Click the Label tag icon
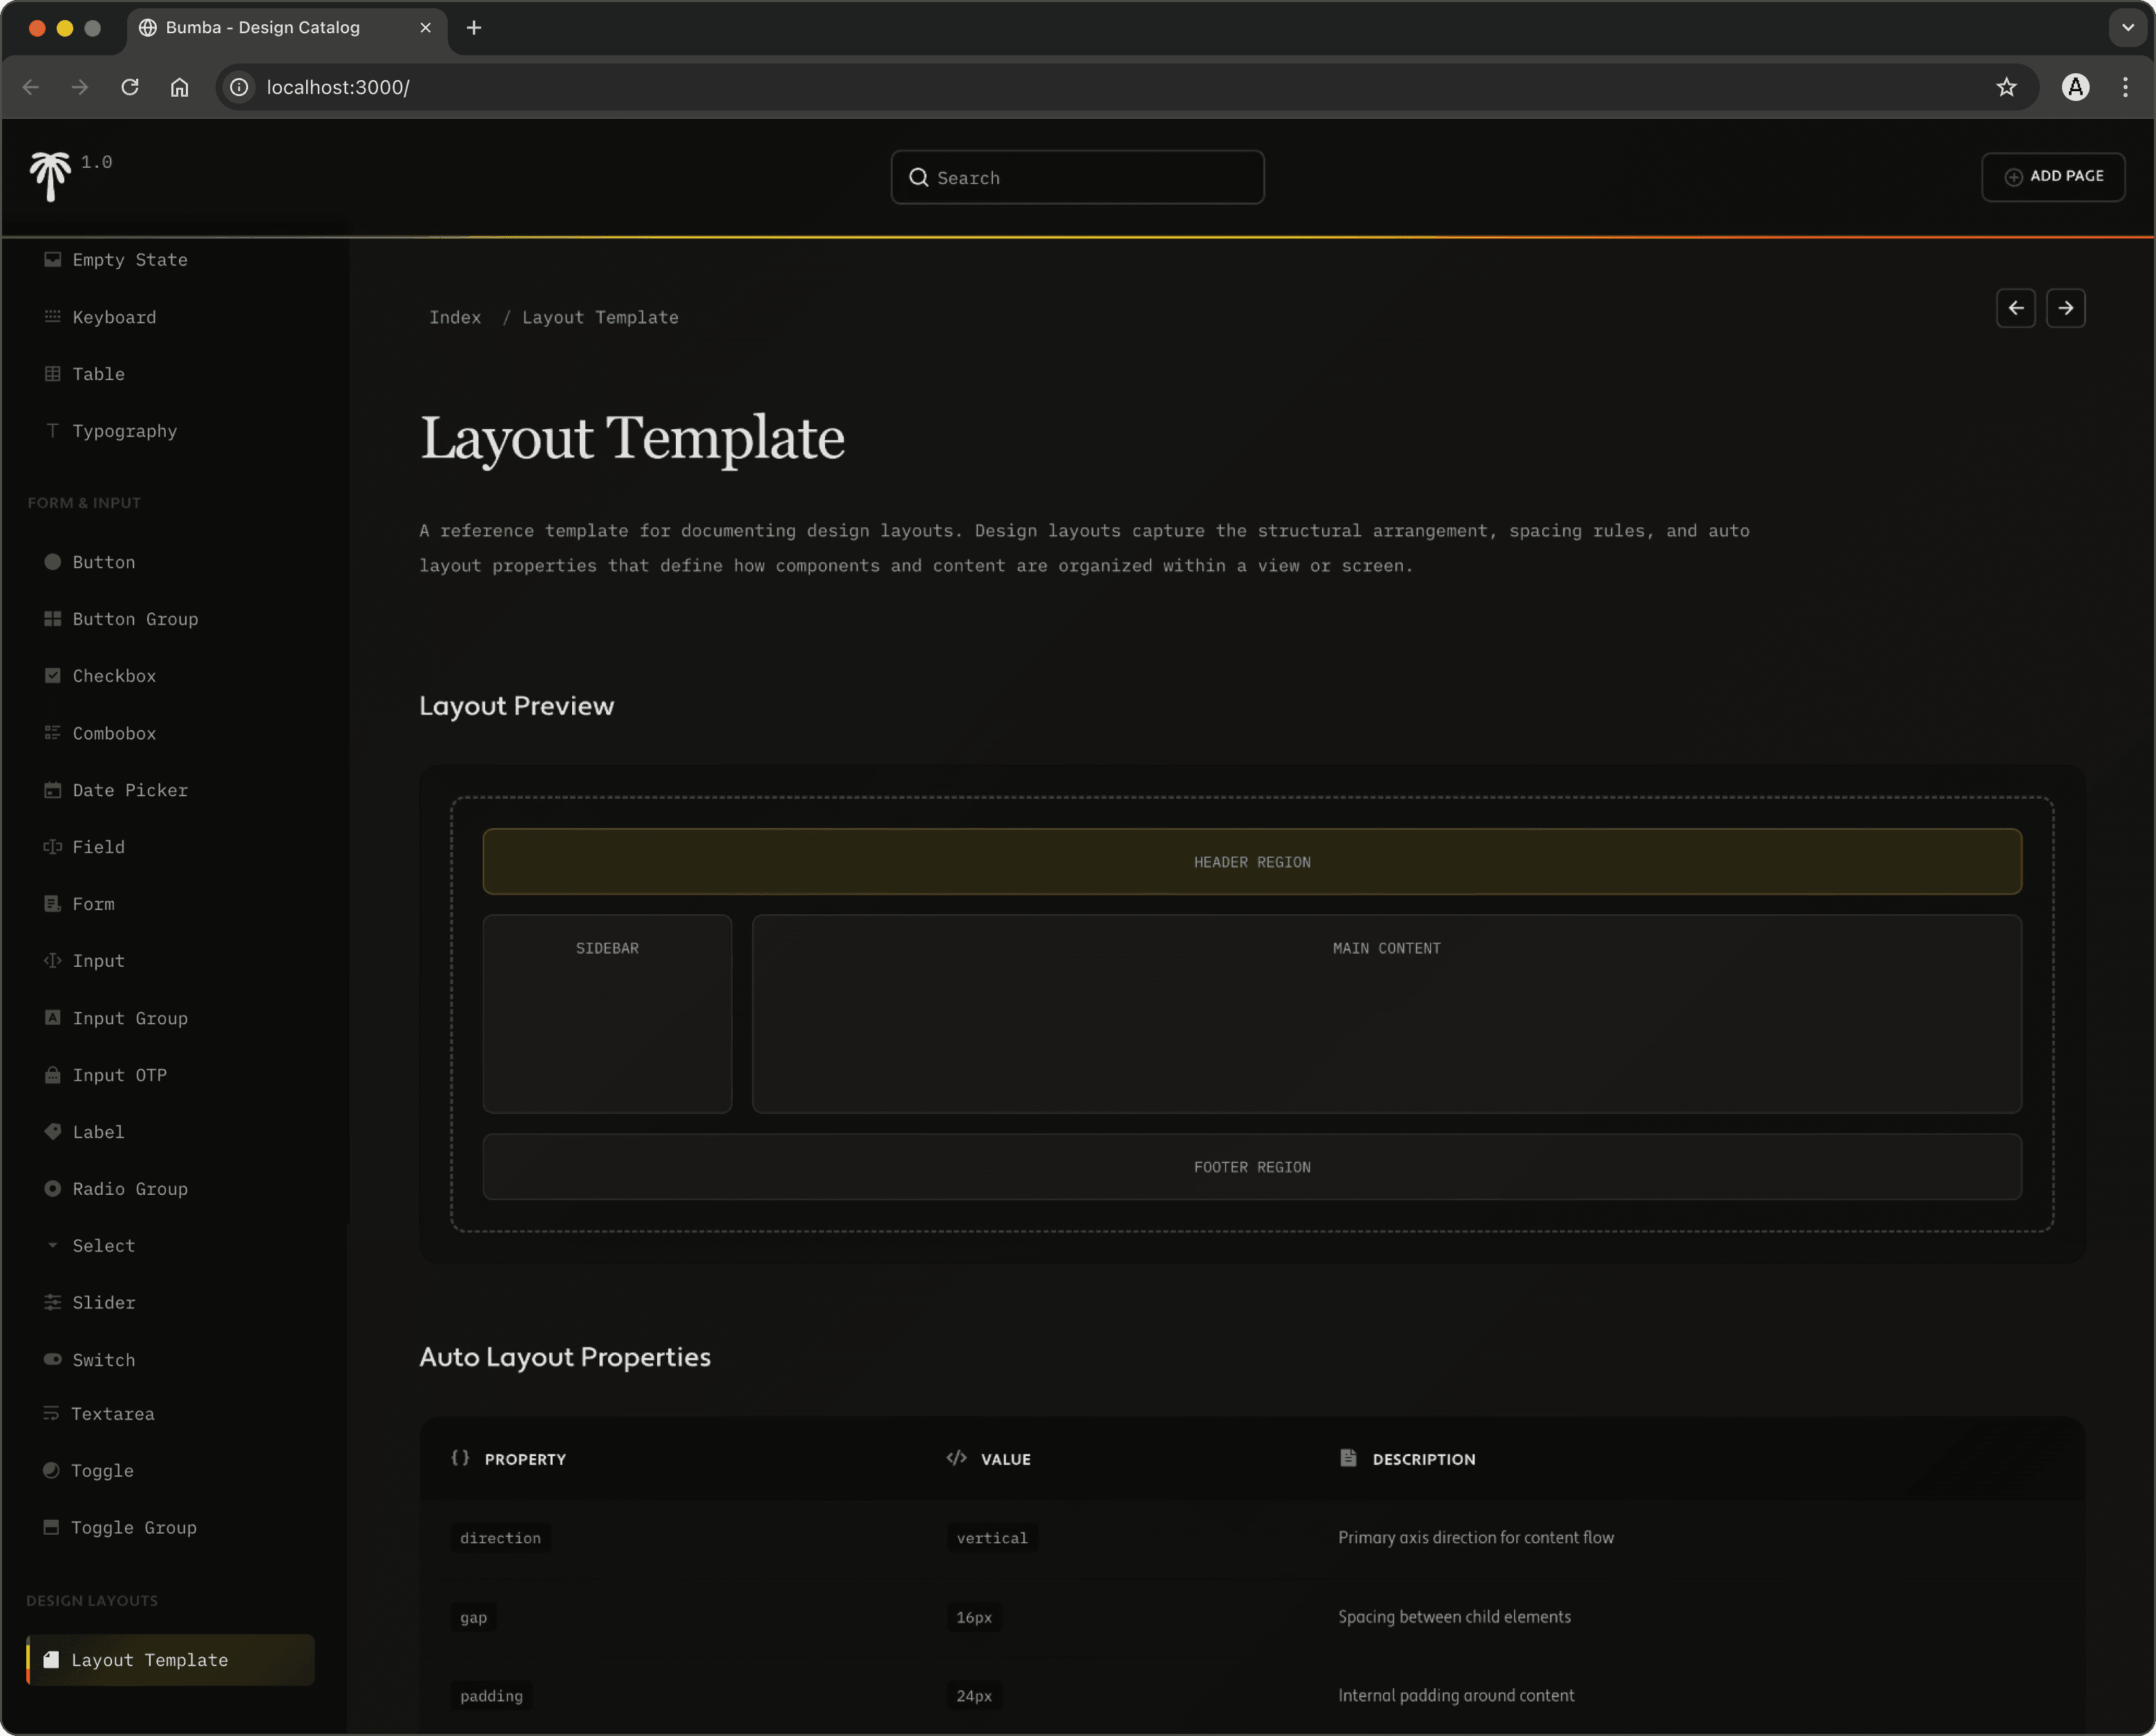The height and width of the screenshot is (1736, 2156). [52, 1131]
